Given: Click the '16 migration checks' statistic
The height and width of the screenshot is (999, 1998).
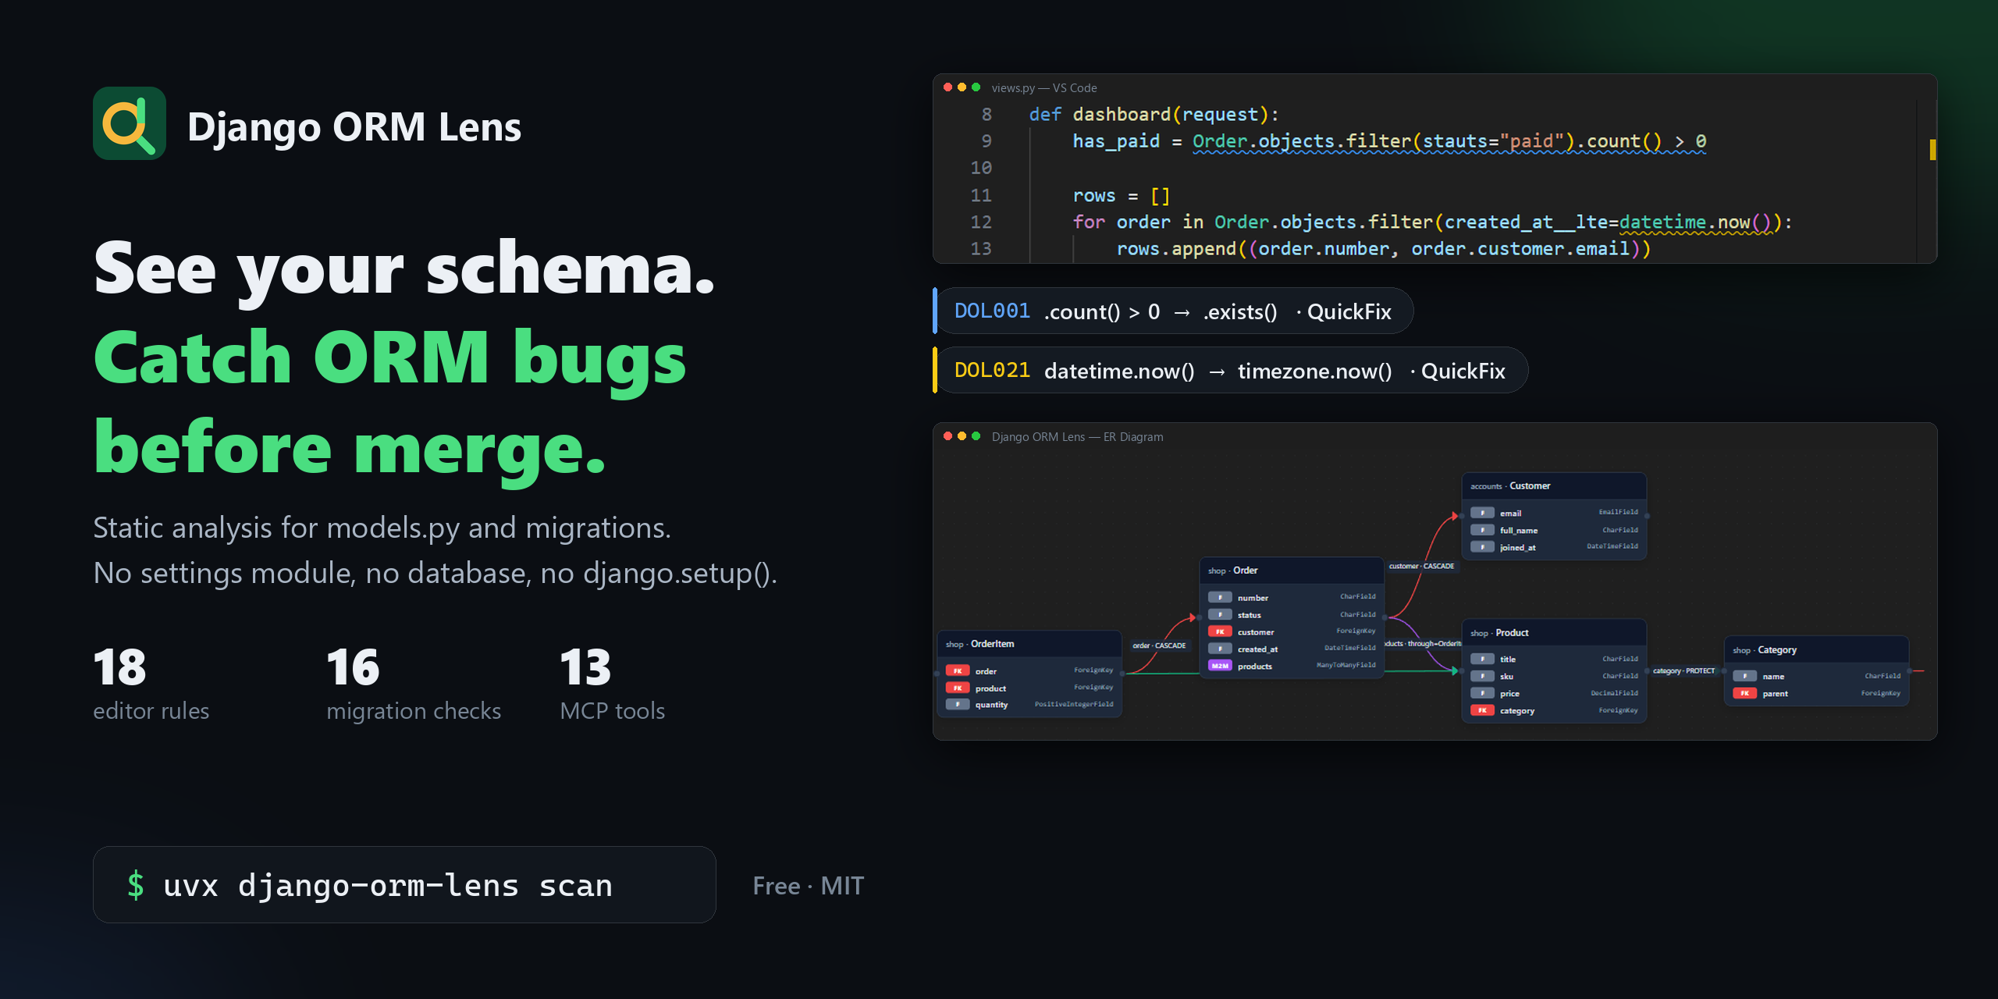Looking at the screenshot, I should tap(414, 684).
